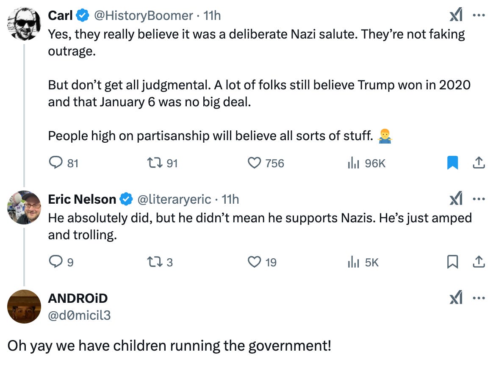Share Carl's tweet
The height and width of the screenshot is (368, 493).
point(478,163)
